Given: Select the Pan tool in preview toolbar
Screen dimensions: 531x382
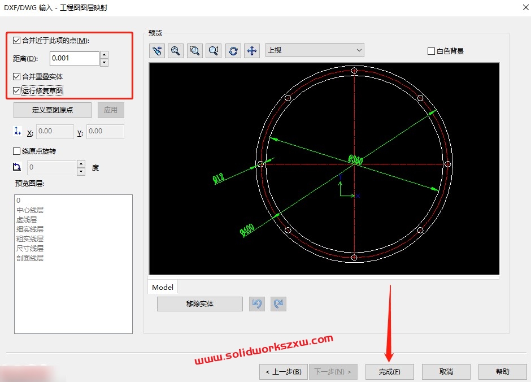Looking at the screenshot, I should tap(252, 50).
